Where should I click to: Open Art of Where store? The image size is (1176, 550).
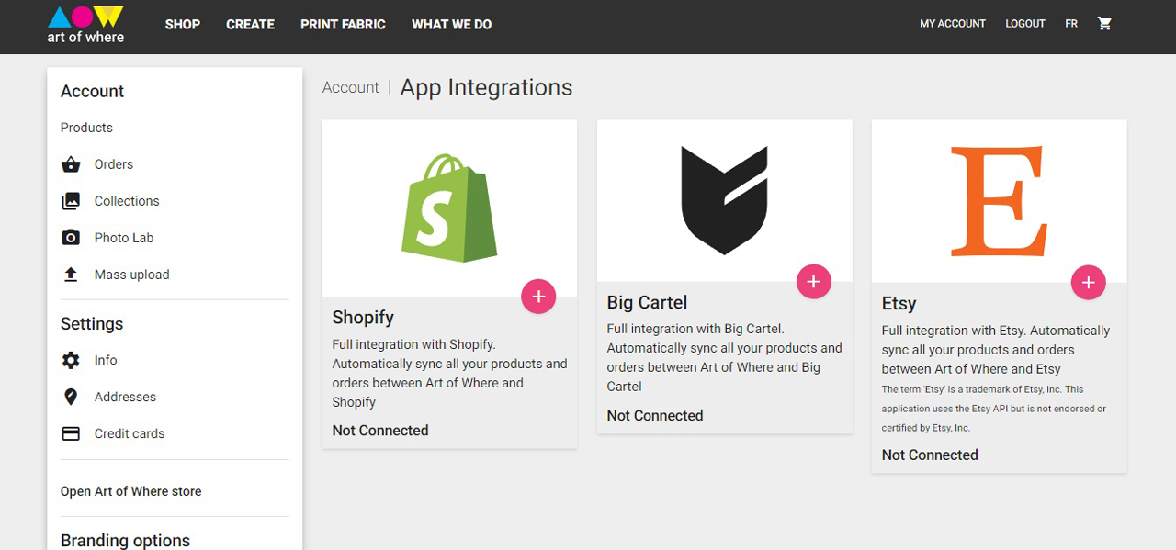[130, 491]
